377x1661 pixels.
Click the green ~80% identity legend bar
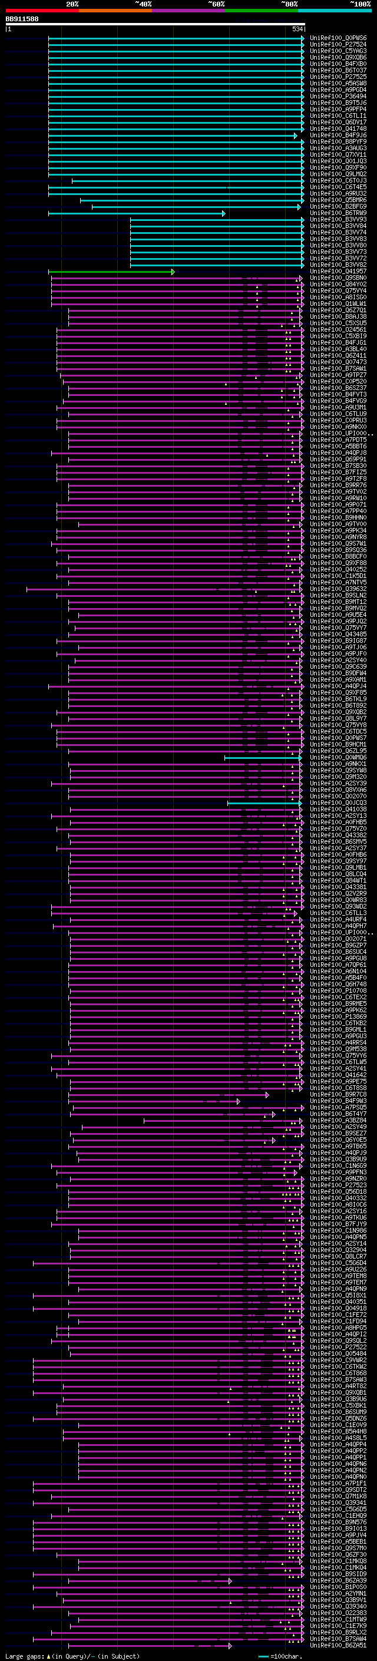coord(262,11)
